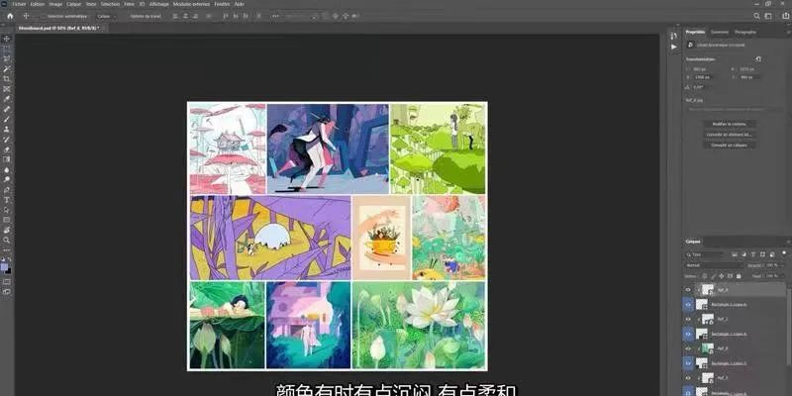The height and width of the screenshot is (396, 792).
Task: Select the Crop tool
Action: click(x=7, y=79)
